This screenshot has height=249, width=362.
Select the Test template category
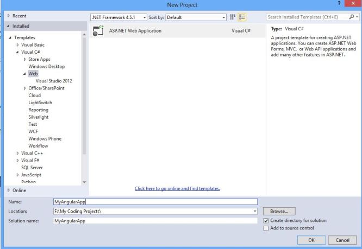33,124
